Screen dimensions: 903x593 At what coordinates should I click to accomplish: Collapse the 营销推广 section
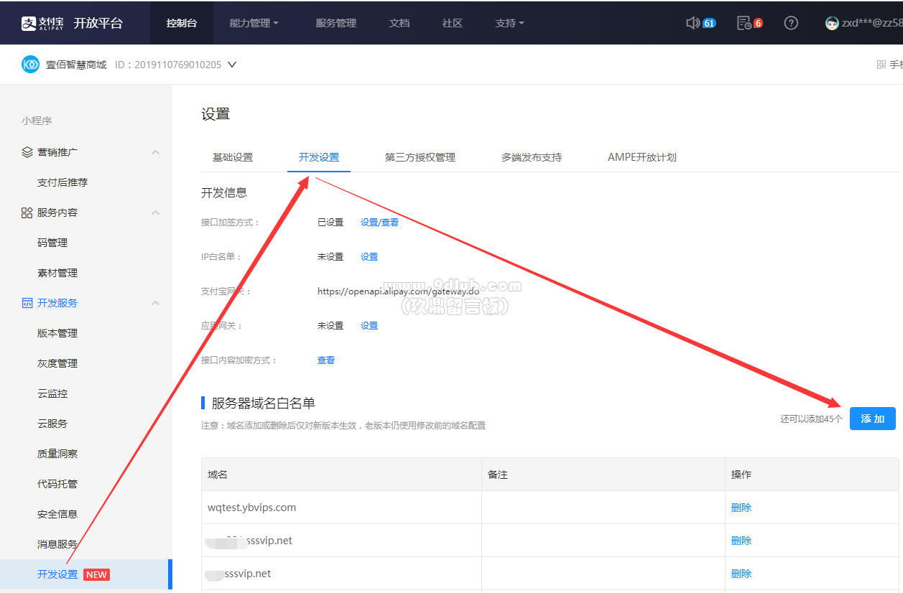coord(155,152)
